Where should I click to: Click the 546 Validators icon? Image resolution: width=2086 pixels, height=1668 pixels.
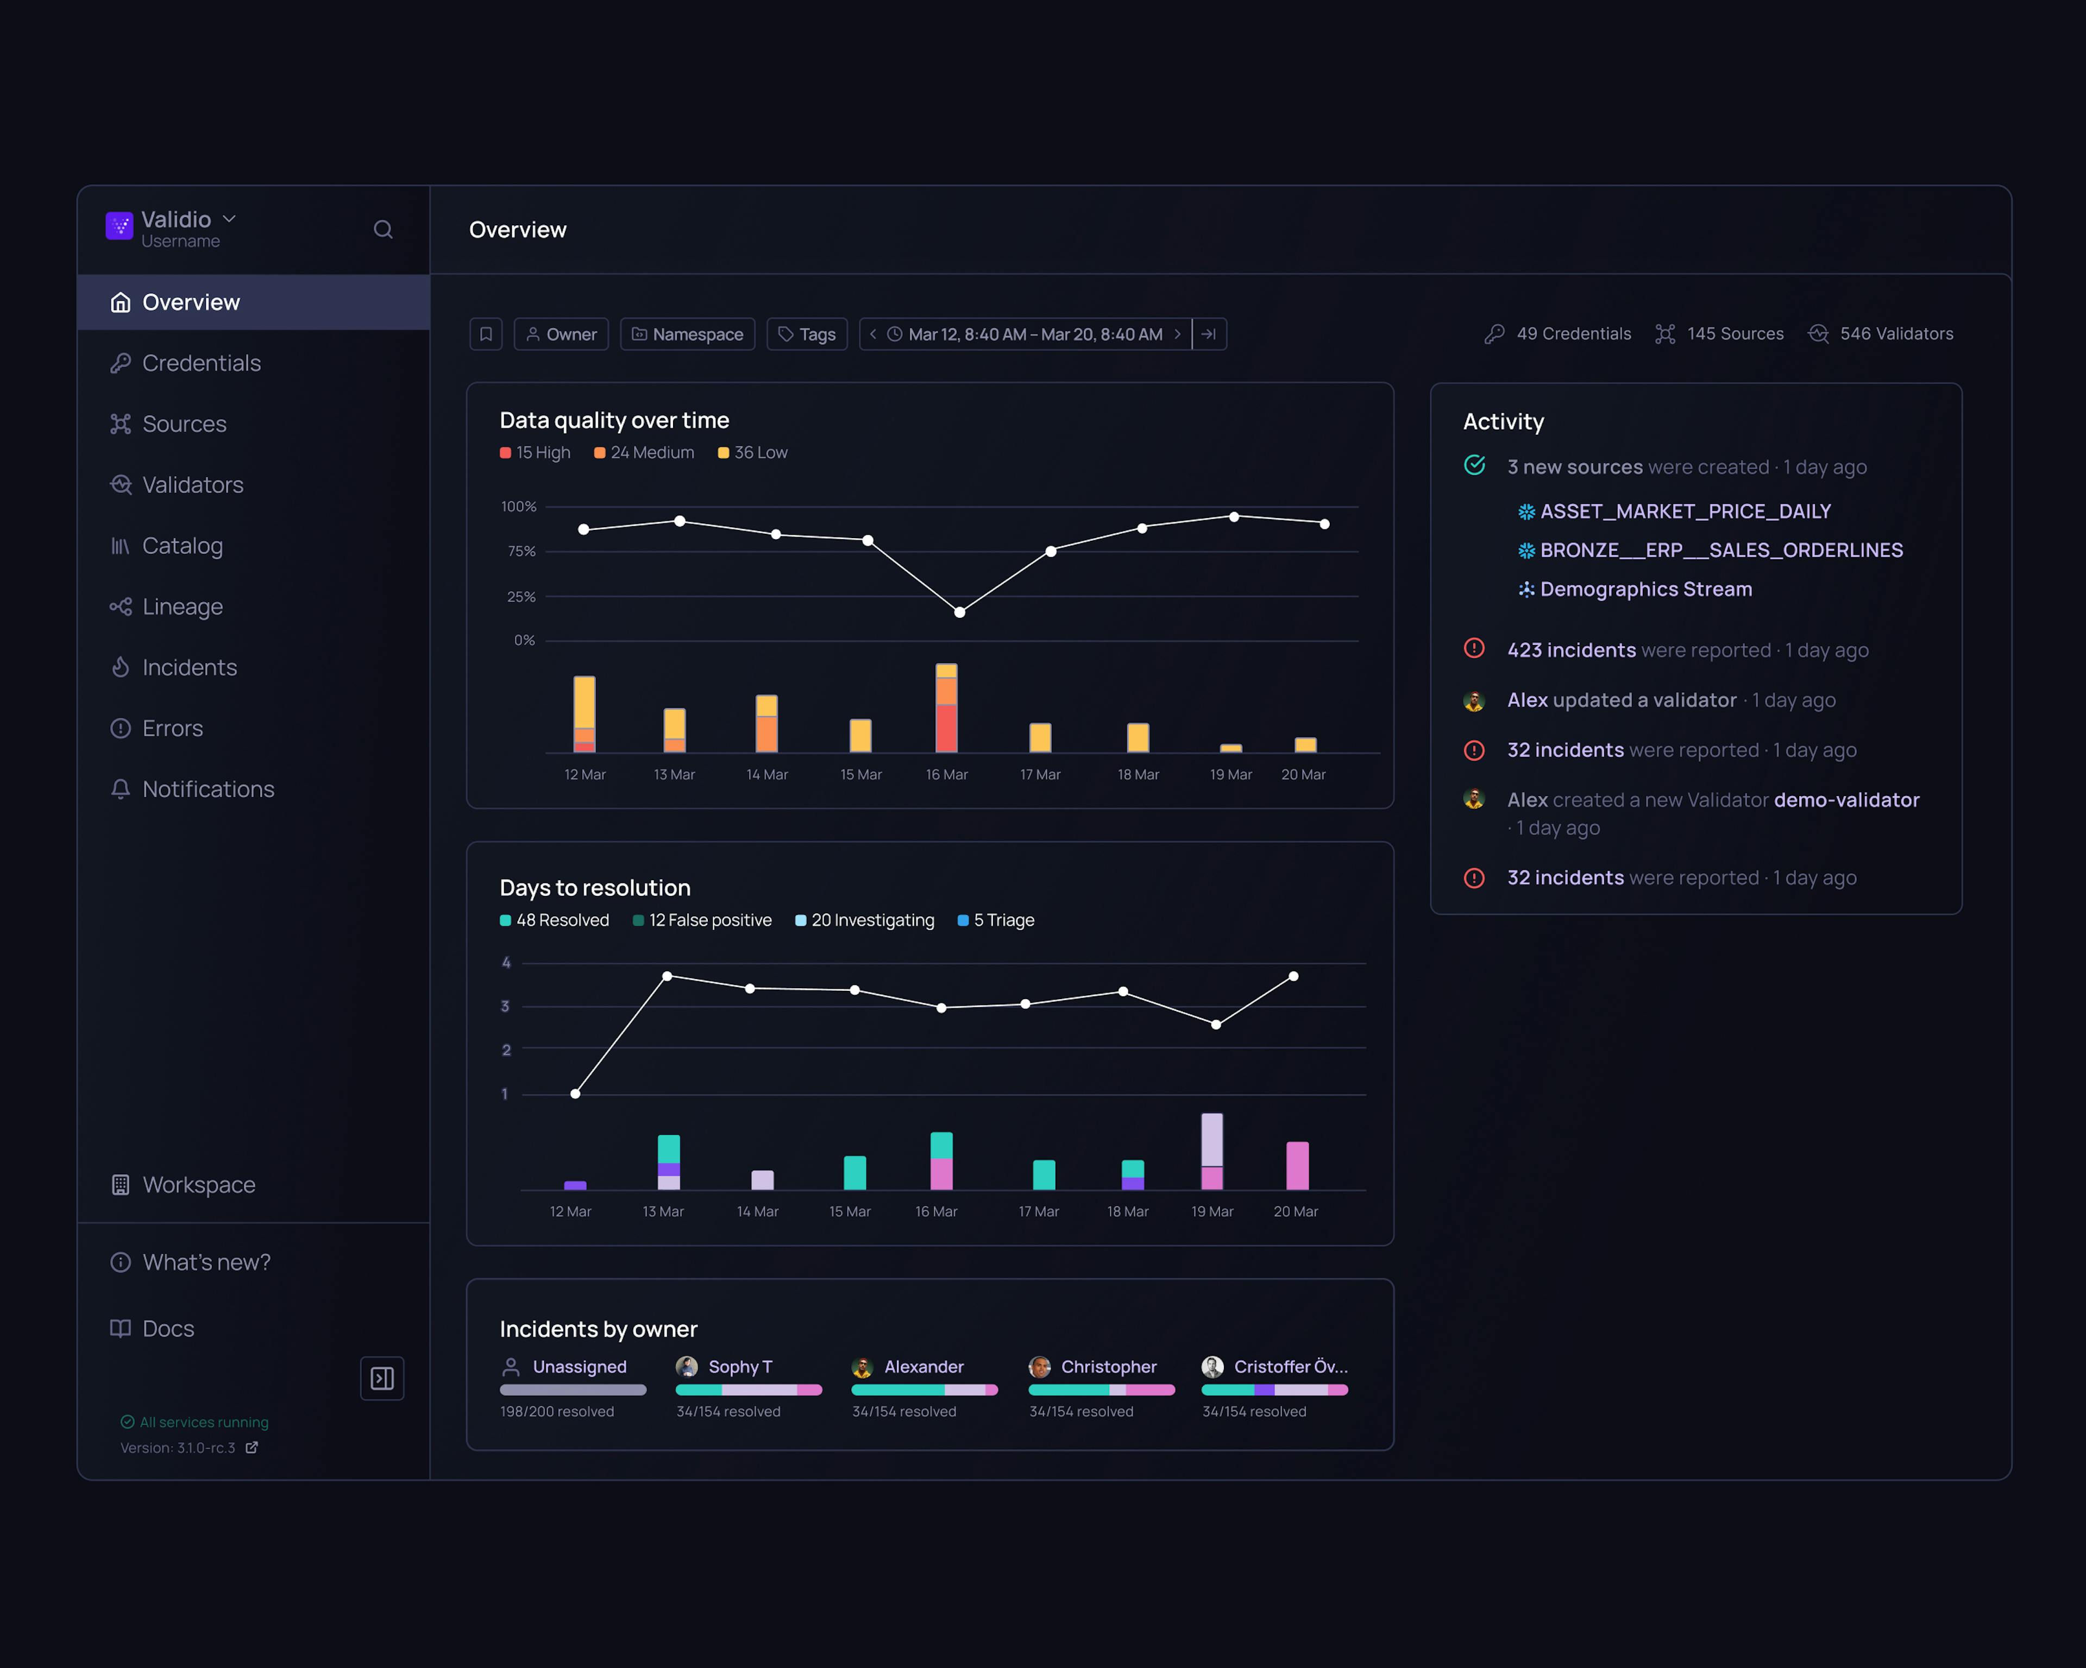(1818, 333)
